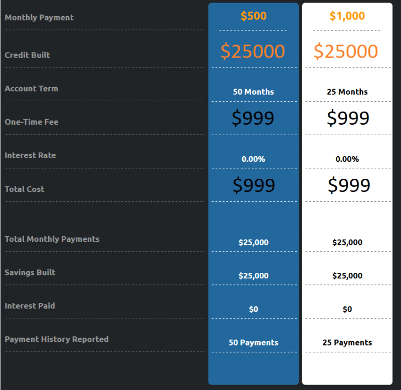Click 0.00% rate in white column
The height and width of the screenshot is (390, 401).
click(x=347, y=159)
